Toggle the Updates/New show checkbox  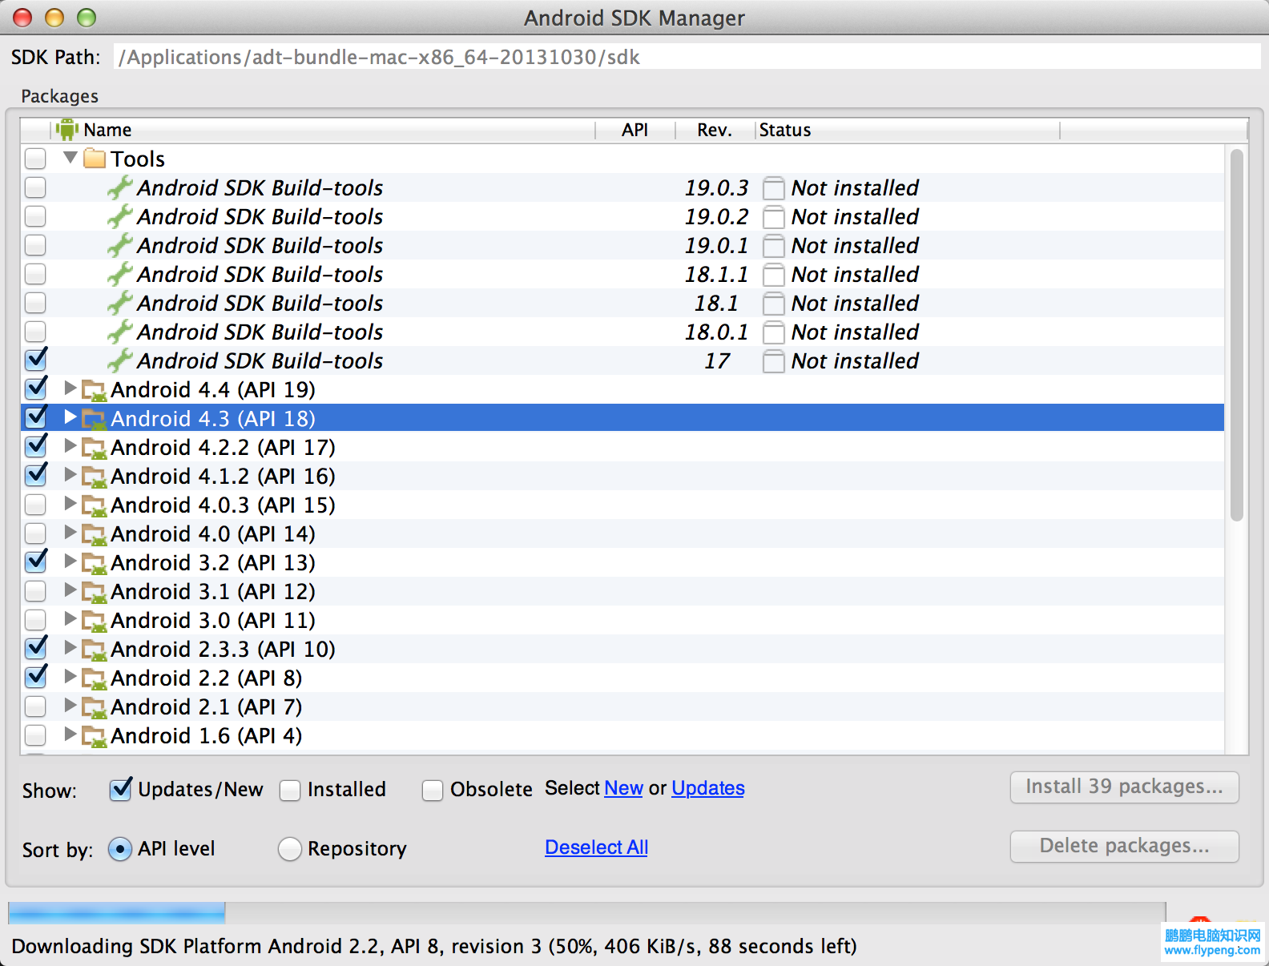coord(120,790)
